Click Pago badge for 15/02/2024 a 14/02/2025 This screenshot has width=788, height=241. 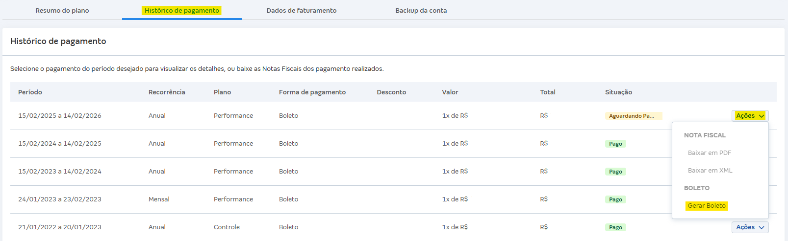click(615, 144)
